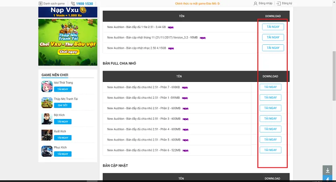Image resolution: width=336 pixels, height=182 pixels.
Task: Open the Facebook floating side button
Action: (328, 179)
